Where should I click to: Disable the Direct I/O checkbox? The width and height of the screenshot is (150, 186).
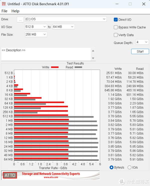116,20
